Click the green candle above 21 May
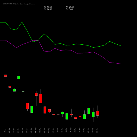The image size is (137, 137). click(x=93, y=115)
